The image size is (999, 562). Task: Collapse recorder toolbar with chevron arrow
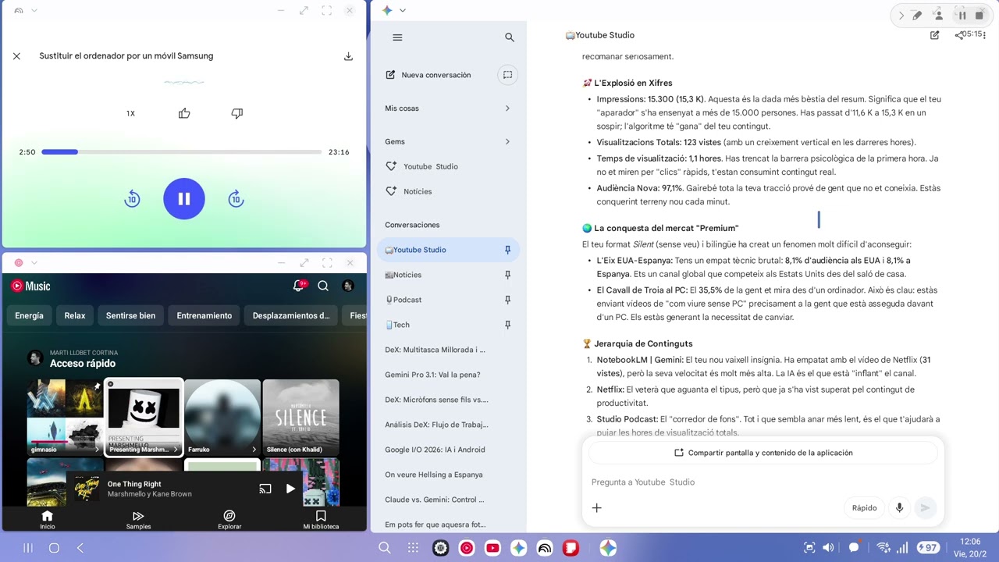[x=901, y=15]
